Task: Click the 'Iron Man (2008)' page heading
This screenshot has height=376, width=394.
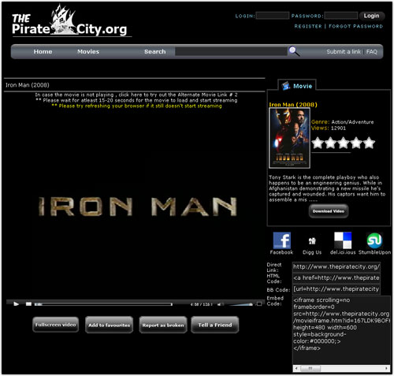Action: click(x=28, y=85)
